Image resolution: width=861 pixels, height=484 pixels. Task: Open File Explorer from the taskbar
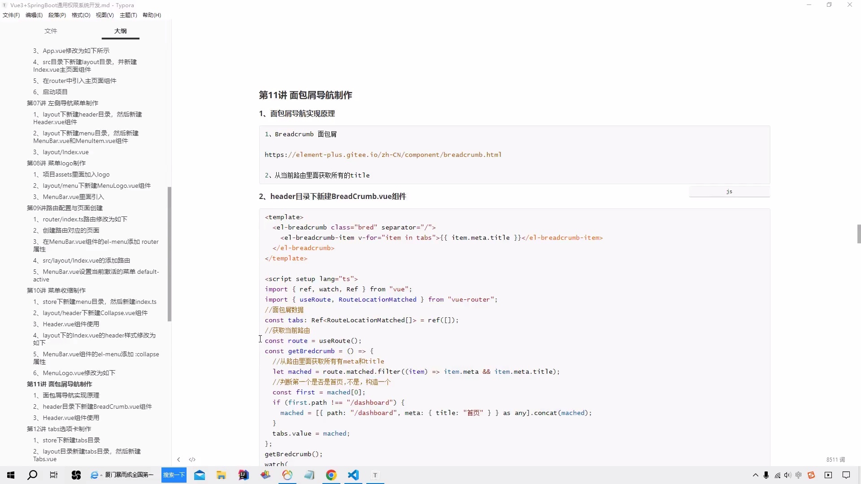[221, 475]
